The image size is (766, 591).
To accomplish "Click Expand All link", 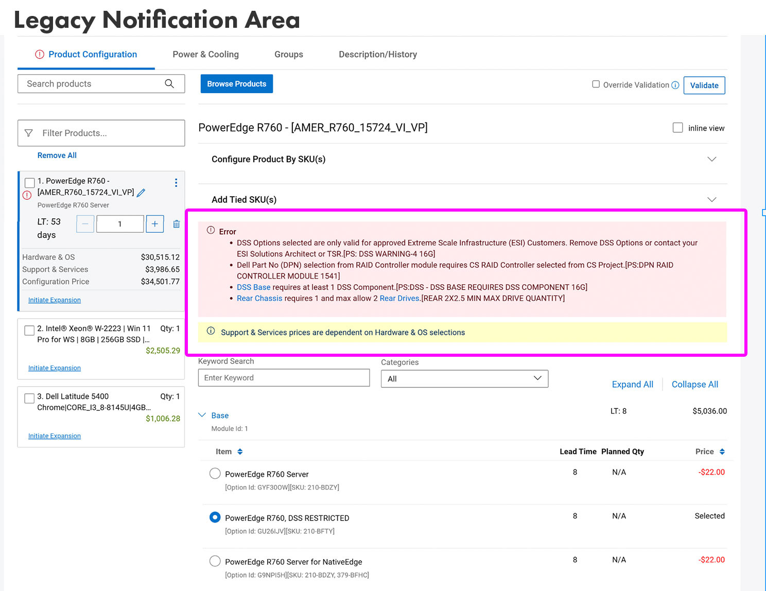I will click(x=633, y=384).
